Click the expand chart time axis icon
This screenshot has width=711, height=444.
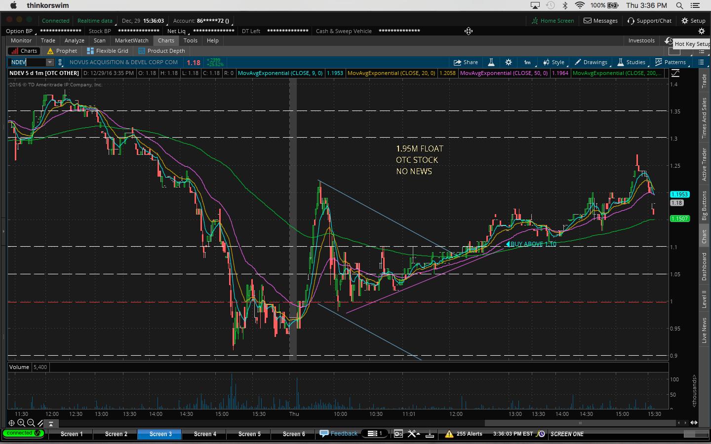694,423
